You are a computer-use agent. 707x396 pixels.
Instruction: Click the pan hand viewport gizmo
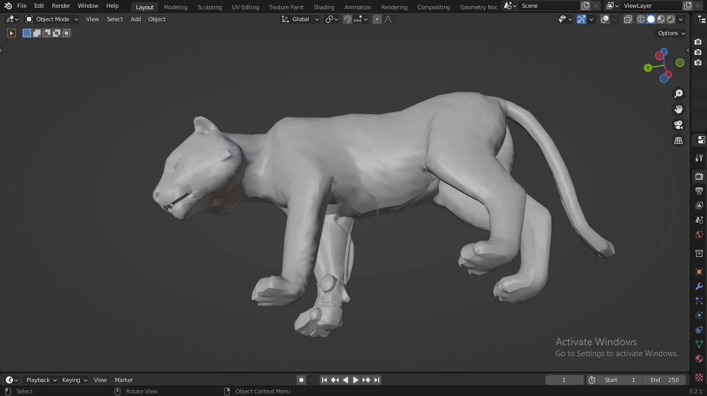pyautogui.click(x=678, y=109)
